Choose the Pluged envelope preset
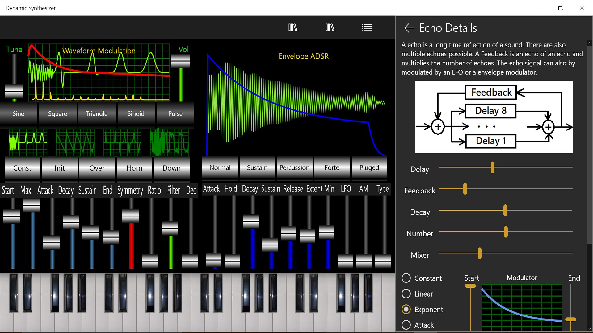The width and height of the screenshot is (593, 333). pos(369,167)
